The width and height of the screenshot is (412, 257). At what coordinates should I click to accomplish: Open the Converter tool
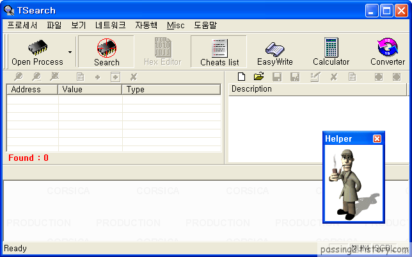[x=388, y=52]
